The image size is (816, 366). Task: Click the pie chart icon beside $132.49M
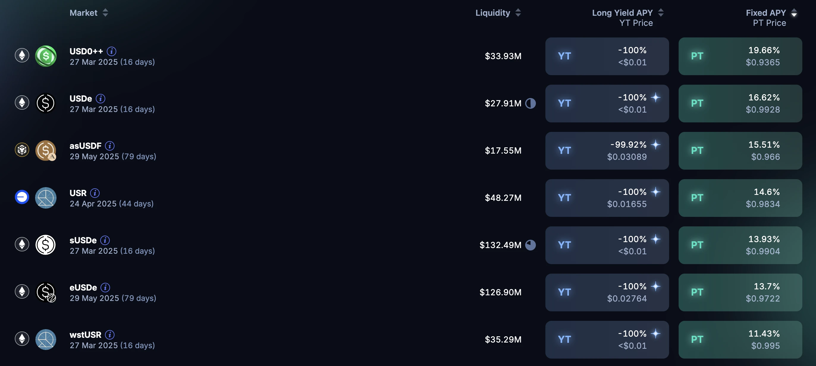tap(530, 245)
